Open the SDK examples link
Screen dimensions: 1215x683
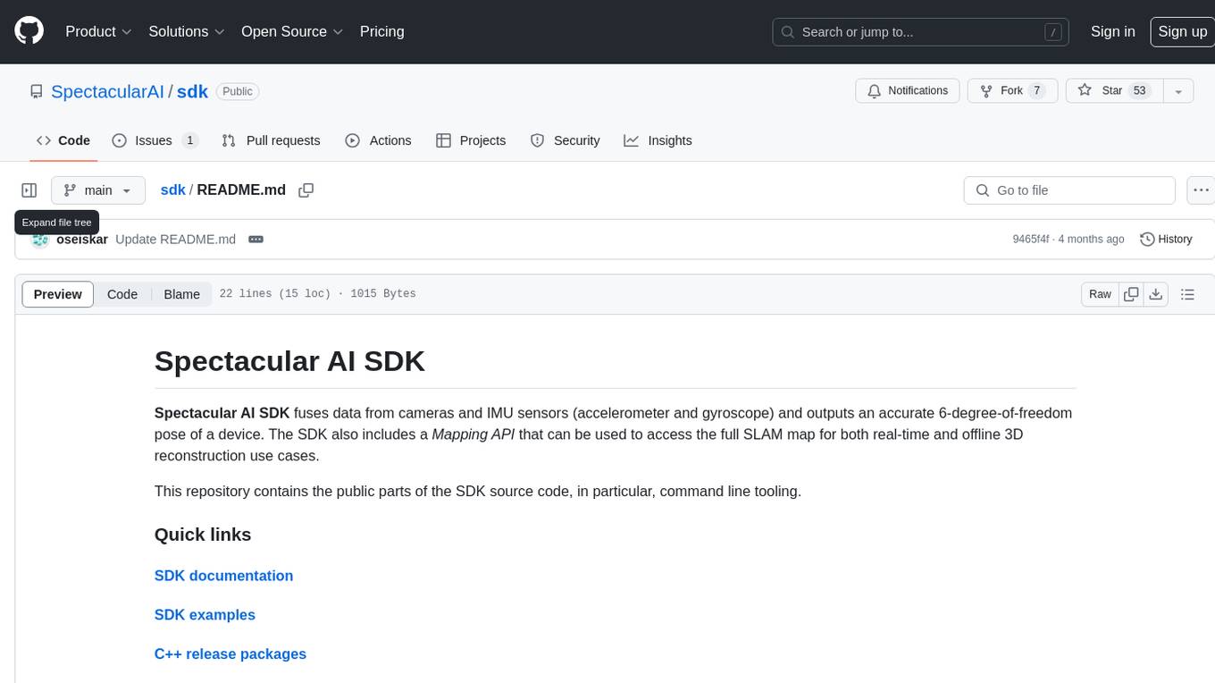205,615
